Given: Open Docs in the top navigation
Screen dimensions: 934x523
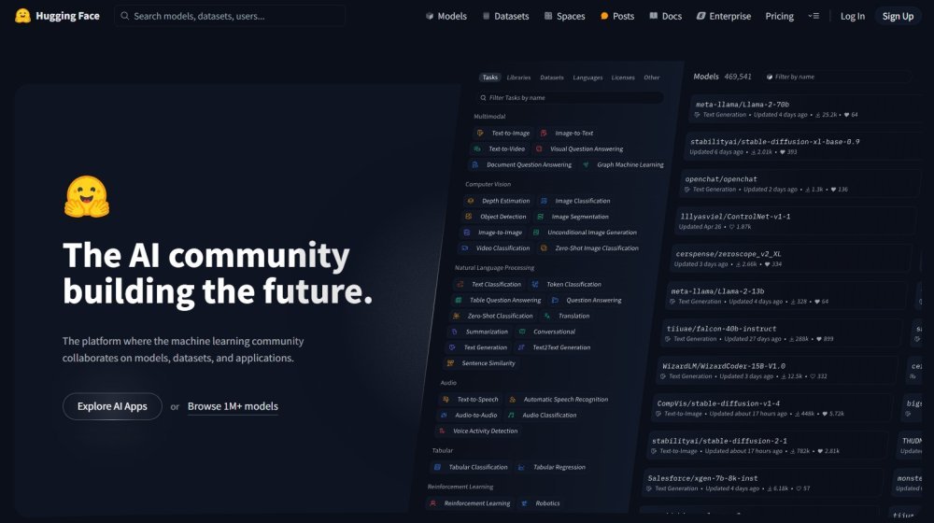Looking at the screenshot, I should [x=665, y=16].
